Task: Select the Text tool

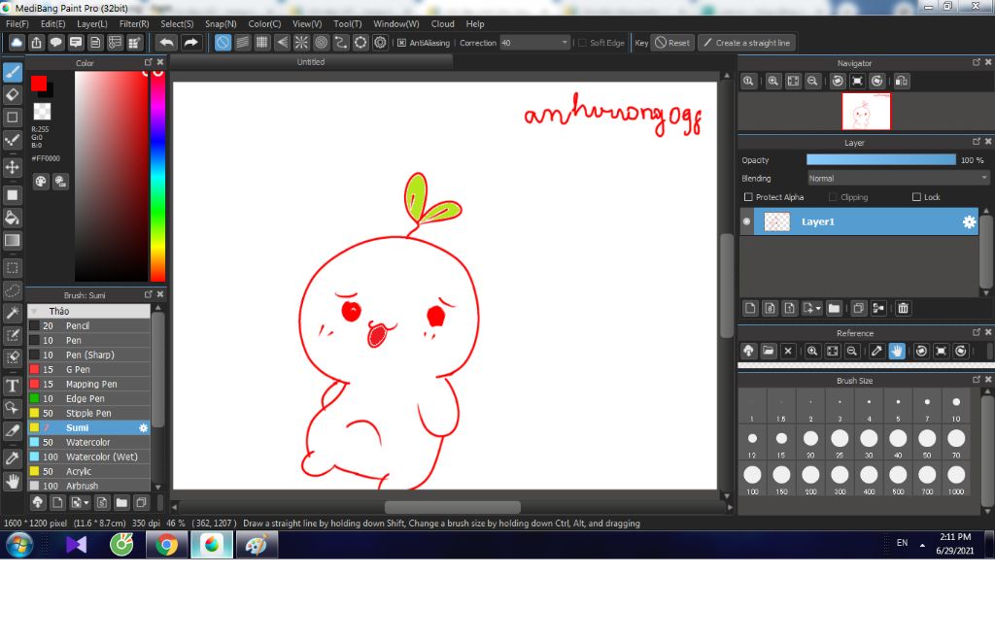Action: tap(12, 386)
